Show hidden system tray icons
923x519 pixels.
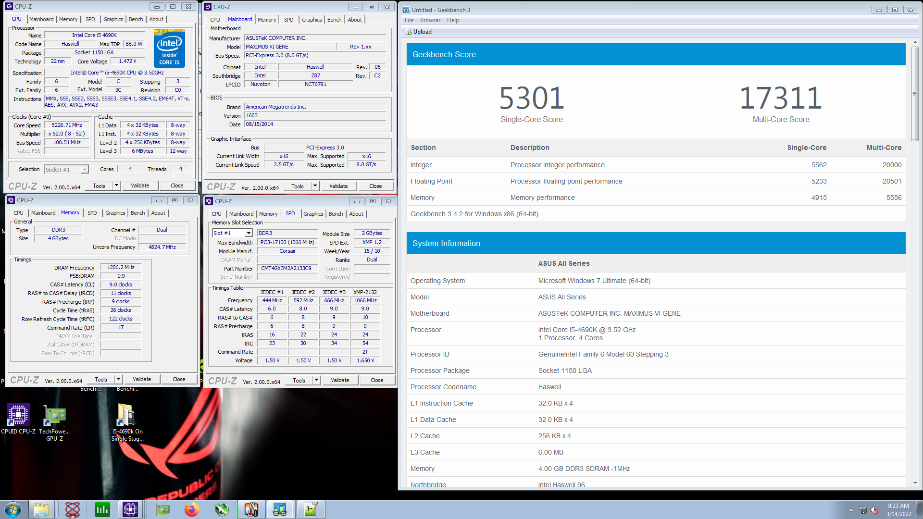[851, 510]
